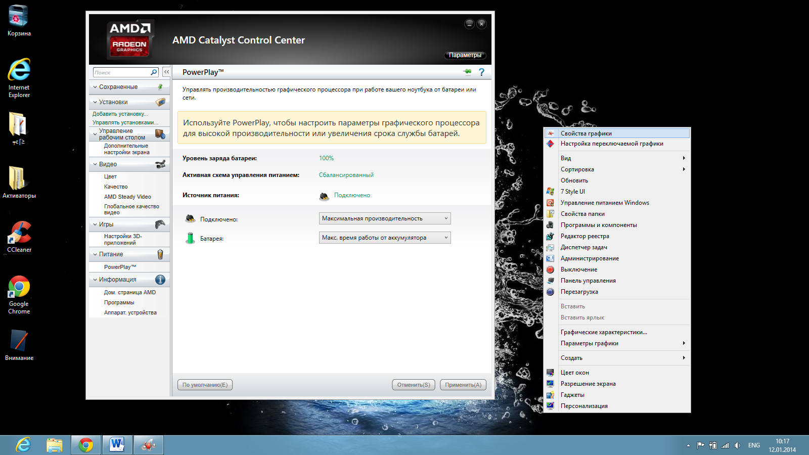
Task: Click Сбалансированный power scheme link
Action: pyautogui.click(x=346, y=175)
